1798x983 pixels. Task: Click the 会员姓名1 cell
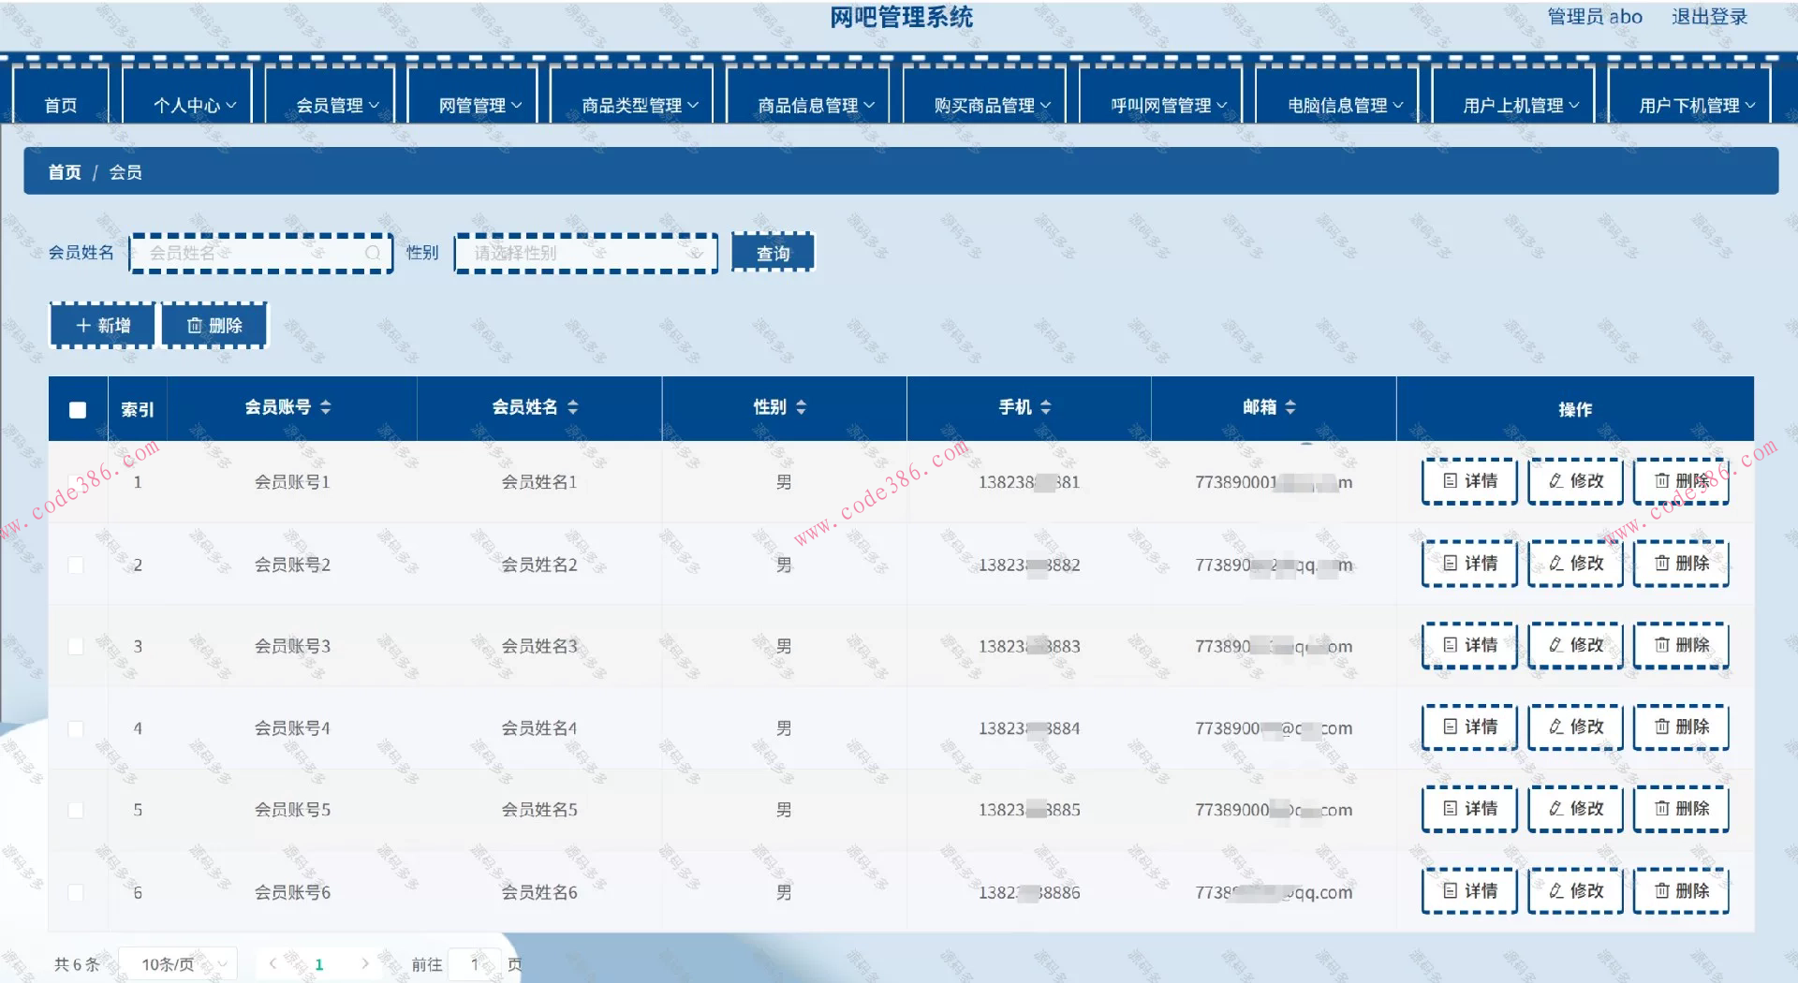click(539, 482)
